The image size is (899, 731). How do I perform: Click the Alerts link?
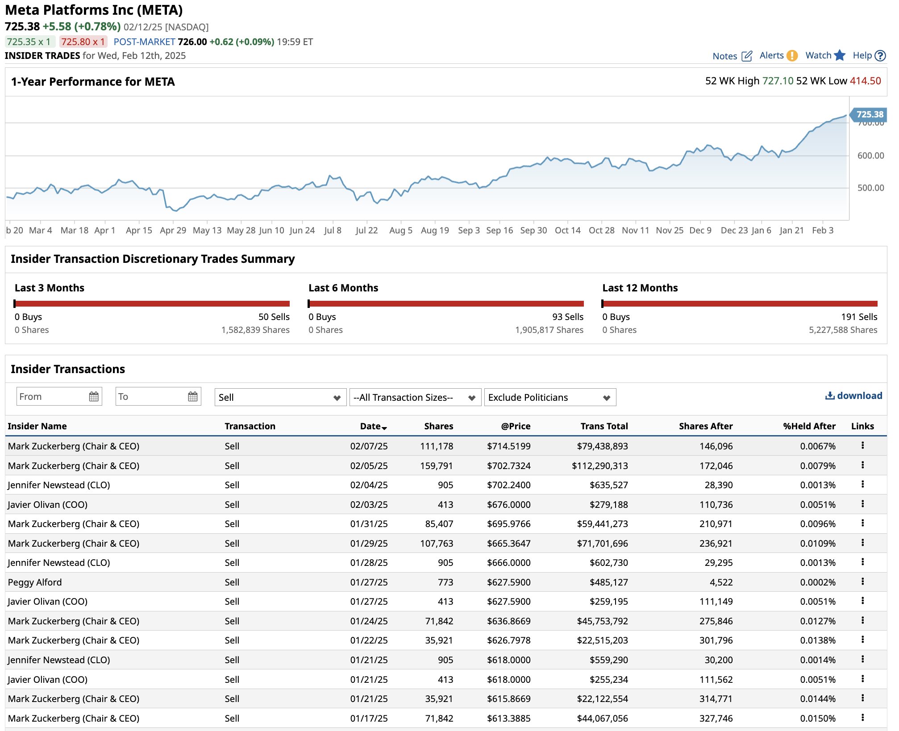click(771, 55)
